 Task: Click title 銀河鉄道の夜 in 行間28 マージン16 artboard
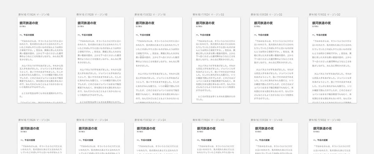click(87, 23)
